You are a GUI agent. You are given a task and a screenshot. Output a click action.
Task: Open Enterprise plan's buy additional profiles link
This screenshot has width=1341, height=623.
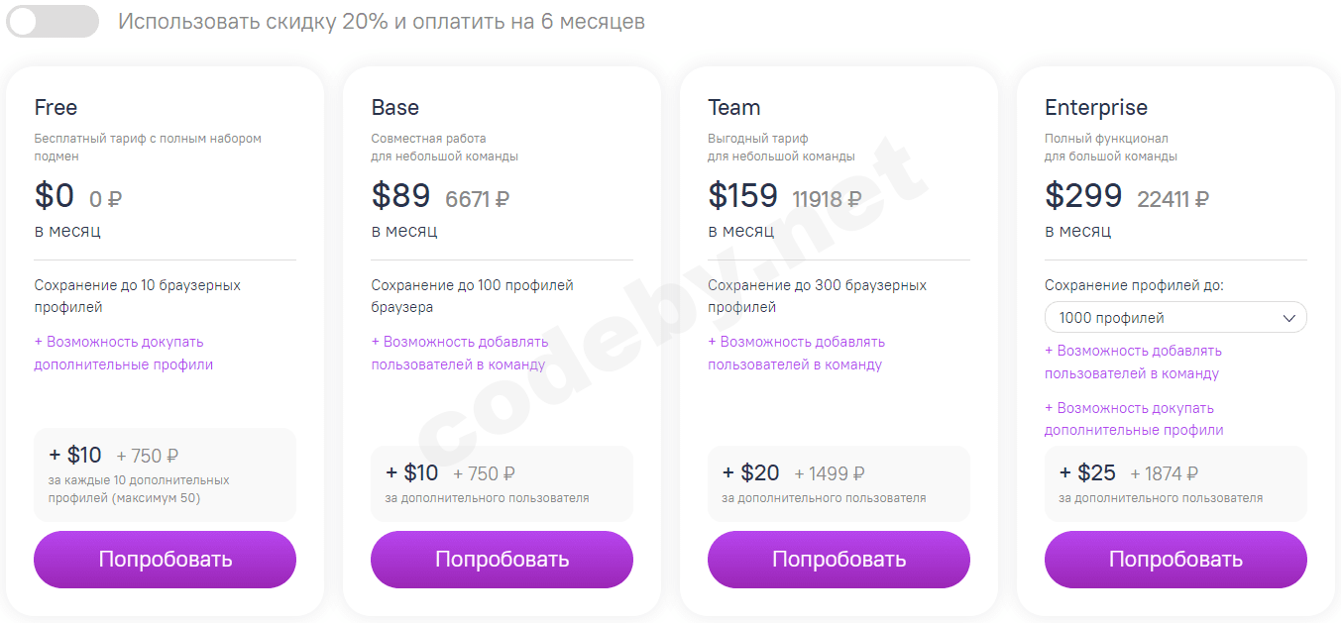[1133, 419]
